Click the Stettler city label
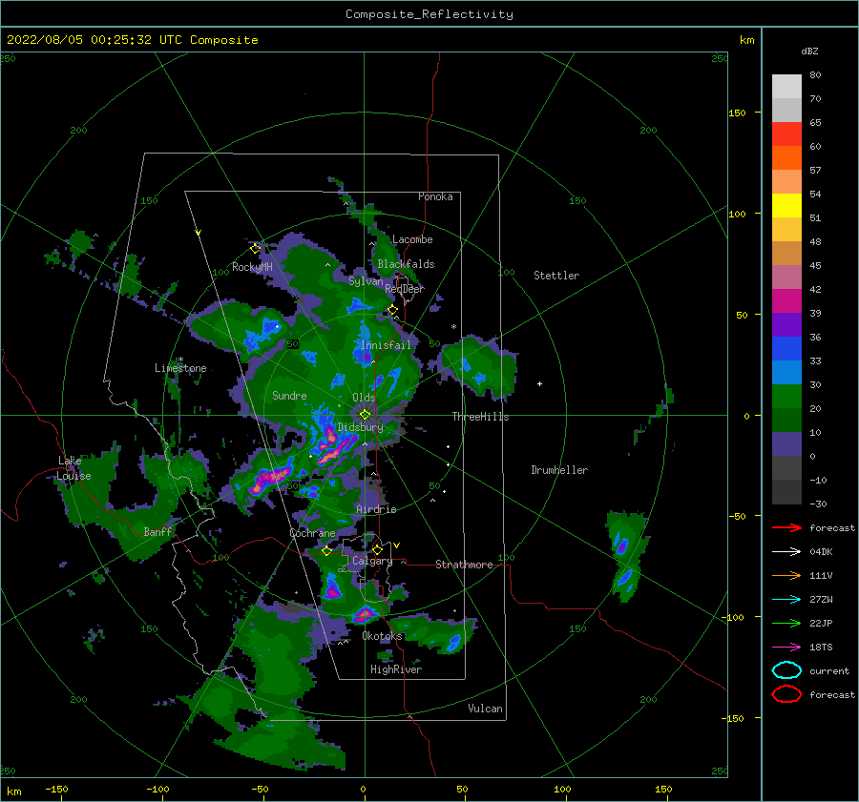This screenshot has height=802, width=859. click(556, 276)
